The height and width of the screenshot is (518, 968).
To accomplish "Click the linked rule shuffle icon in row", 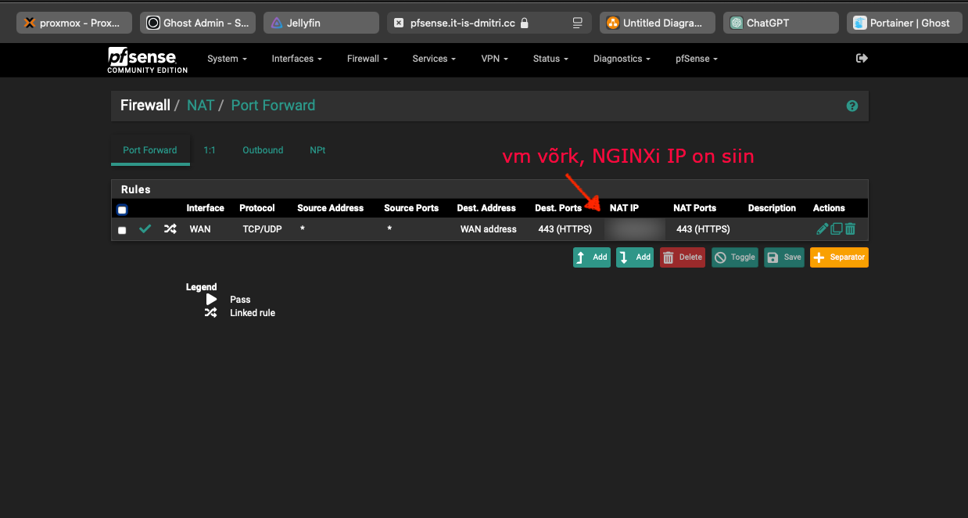I will [x=170, y=229].
